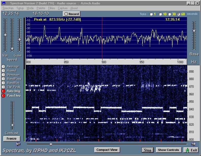Disable Auto brig. option
The height and width of the screenshot is (156, 201).
3,91
